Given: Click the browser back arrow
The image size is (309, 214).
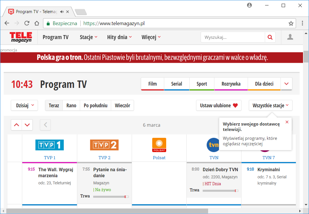Looking at the screenshot, I should tap(7, 23).
